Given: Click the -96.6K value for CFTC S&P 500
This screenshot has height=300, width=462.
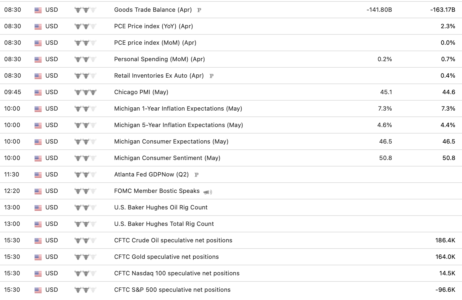Looking at the screenshot, I should (445, 290).
